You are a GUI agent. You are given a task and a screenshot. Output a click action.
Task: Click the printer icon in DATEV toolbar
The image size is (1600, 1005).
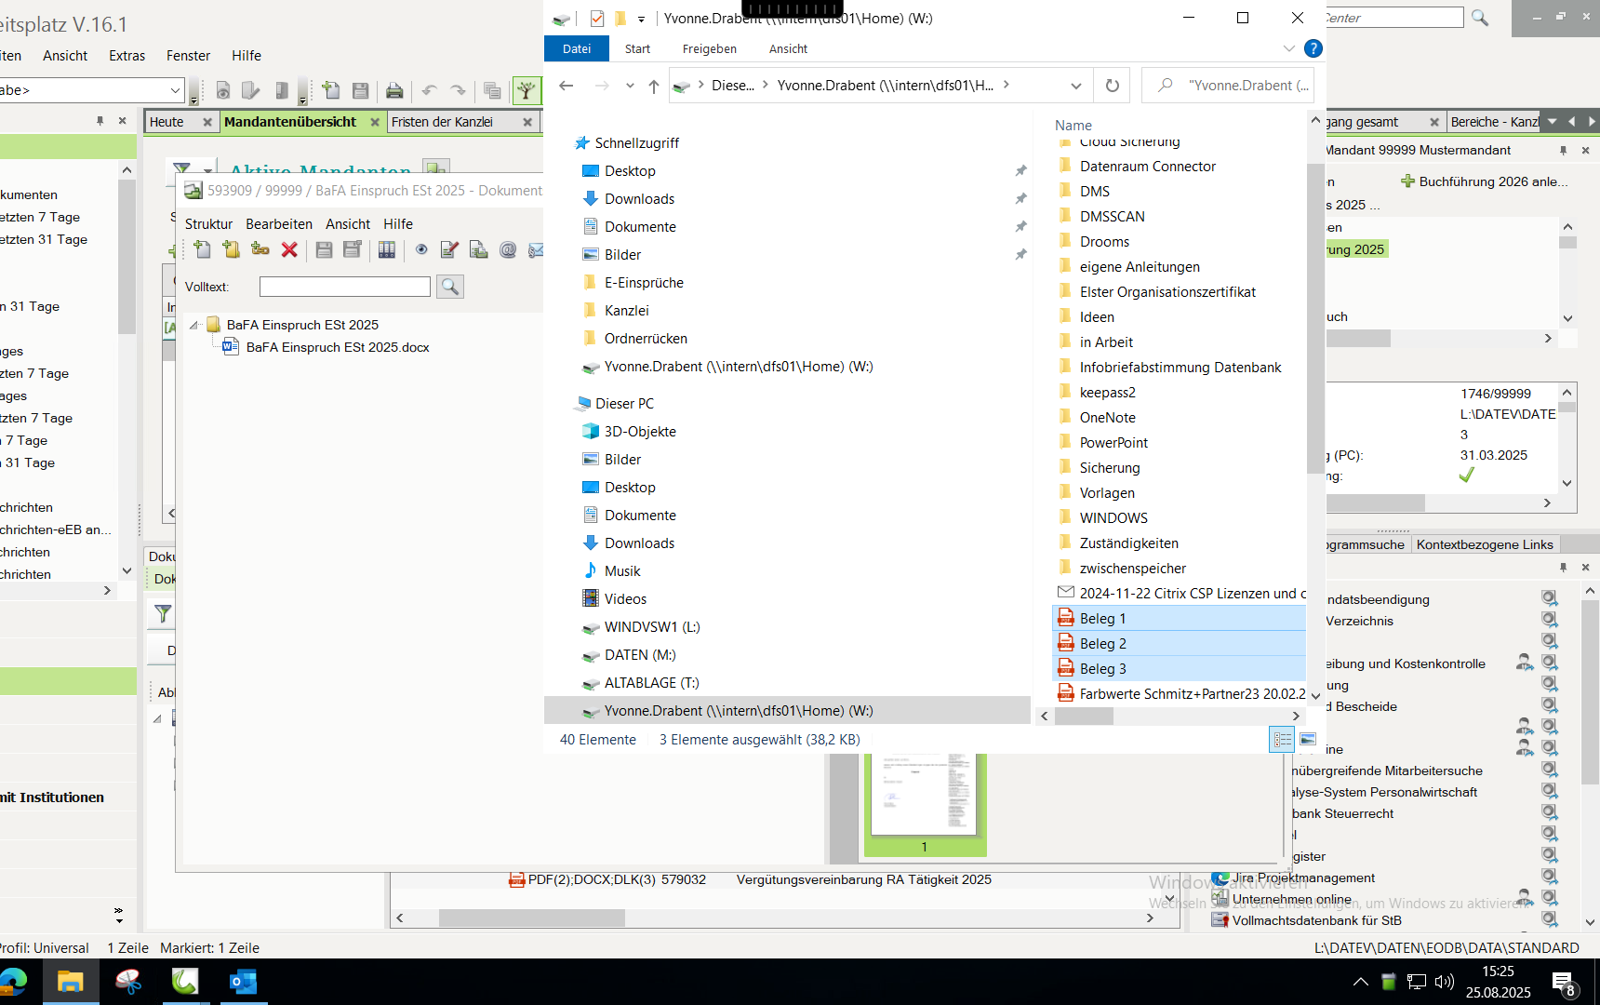(x=394, y=90)
